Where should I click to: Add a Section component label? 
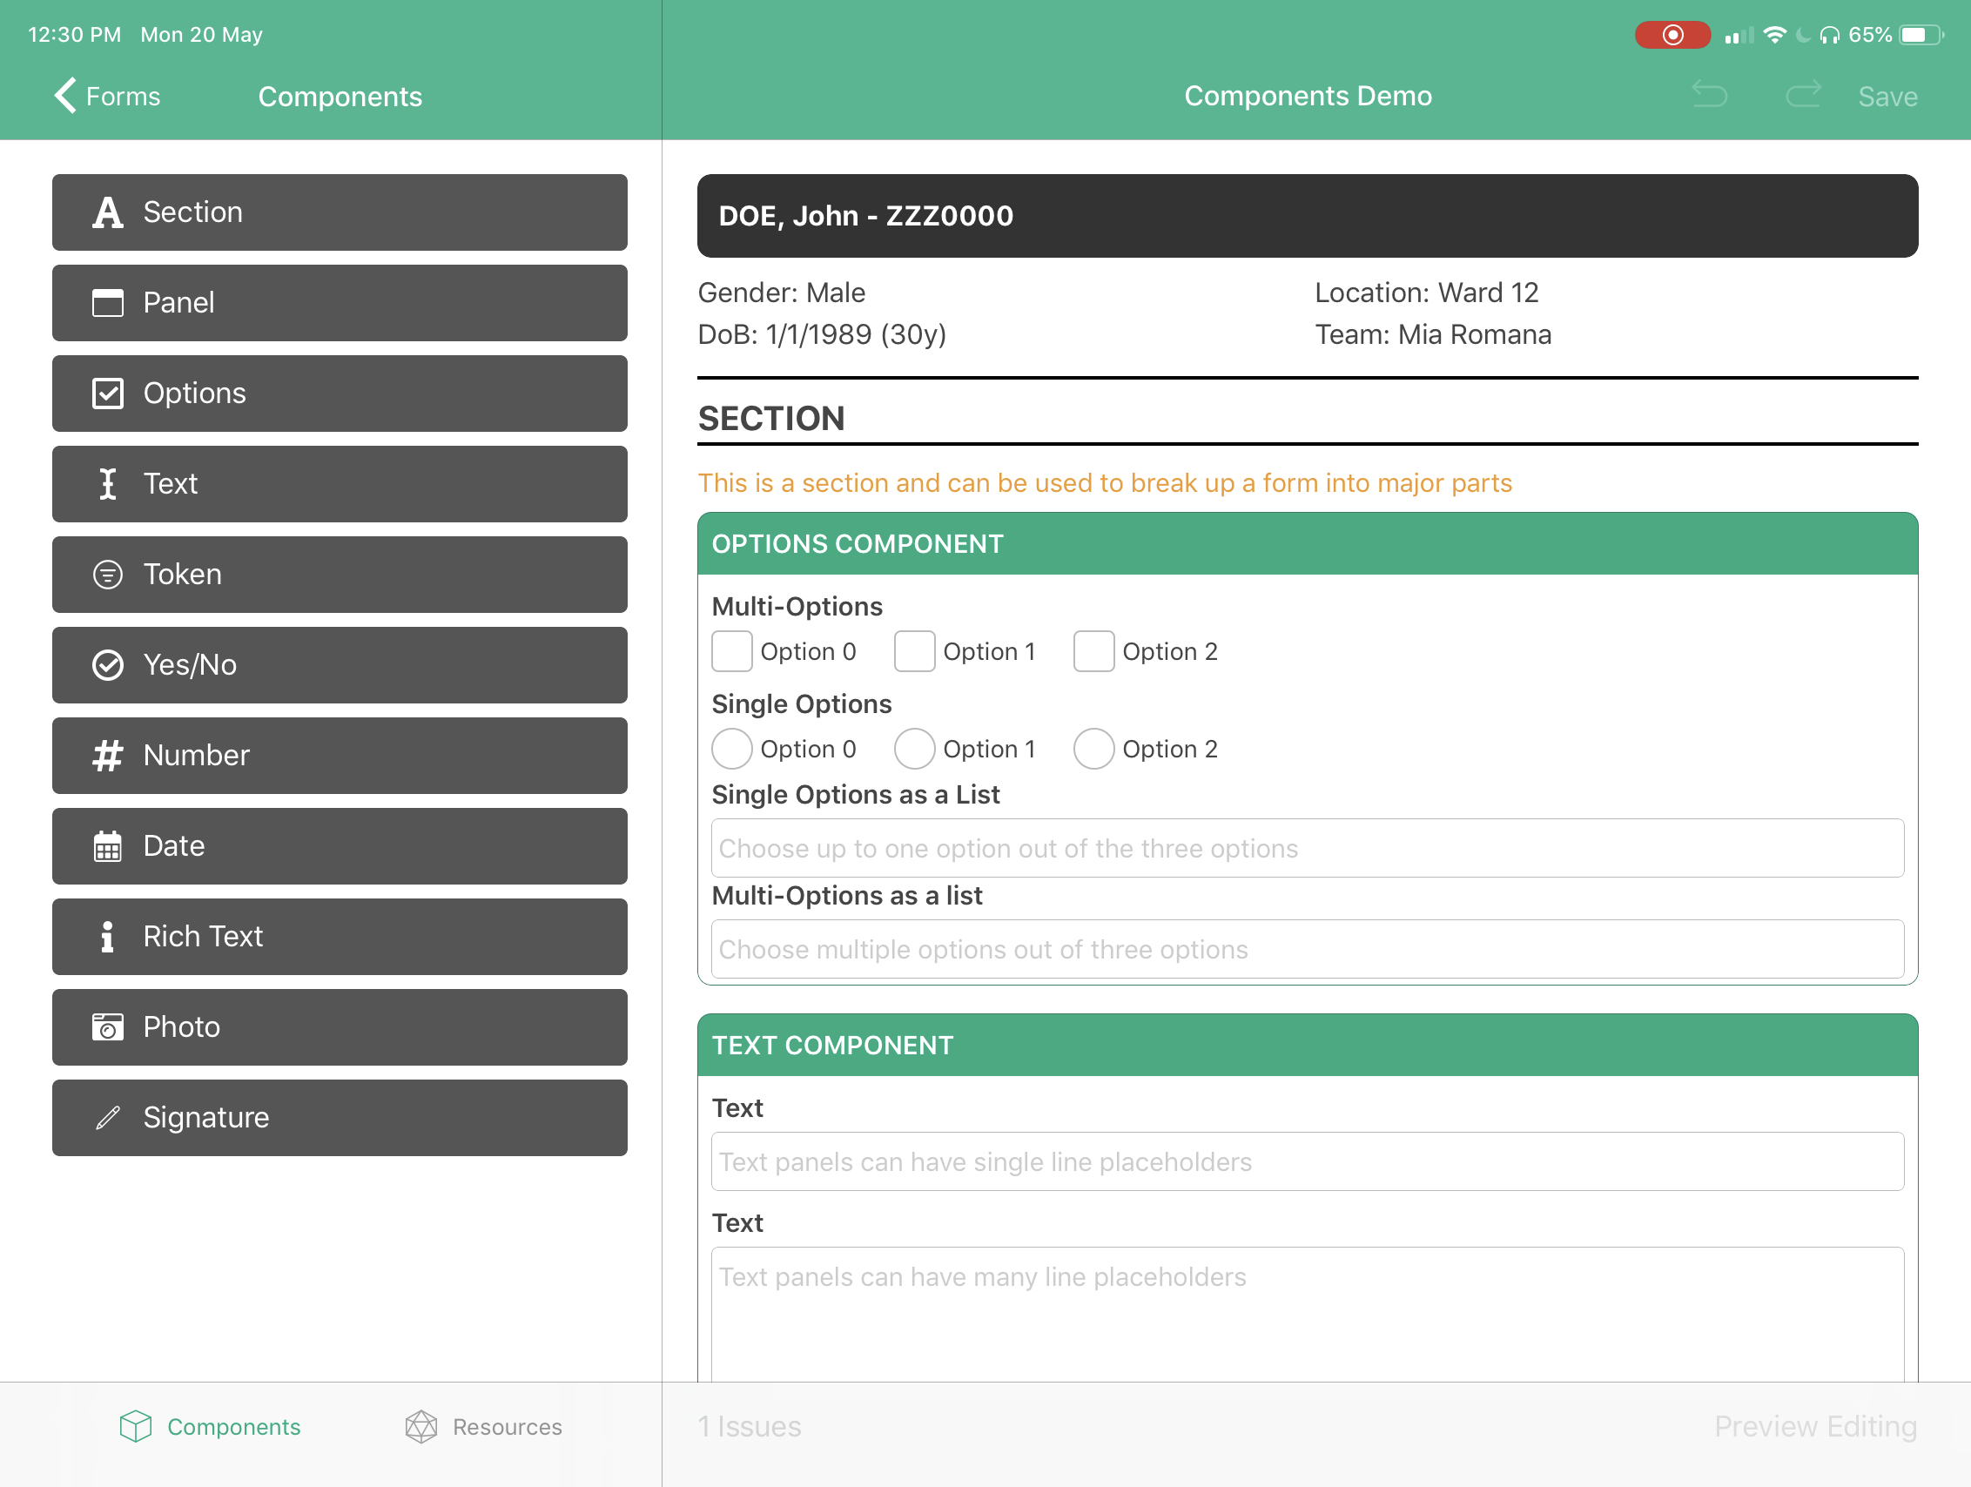coord(192,212)
